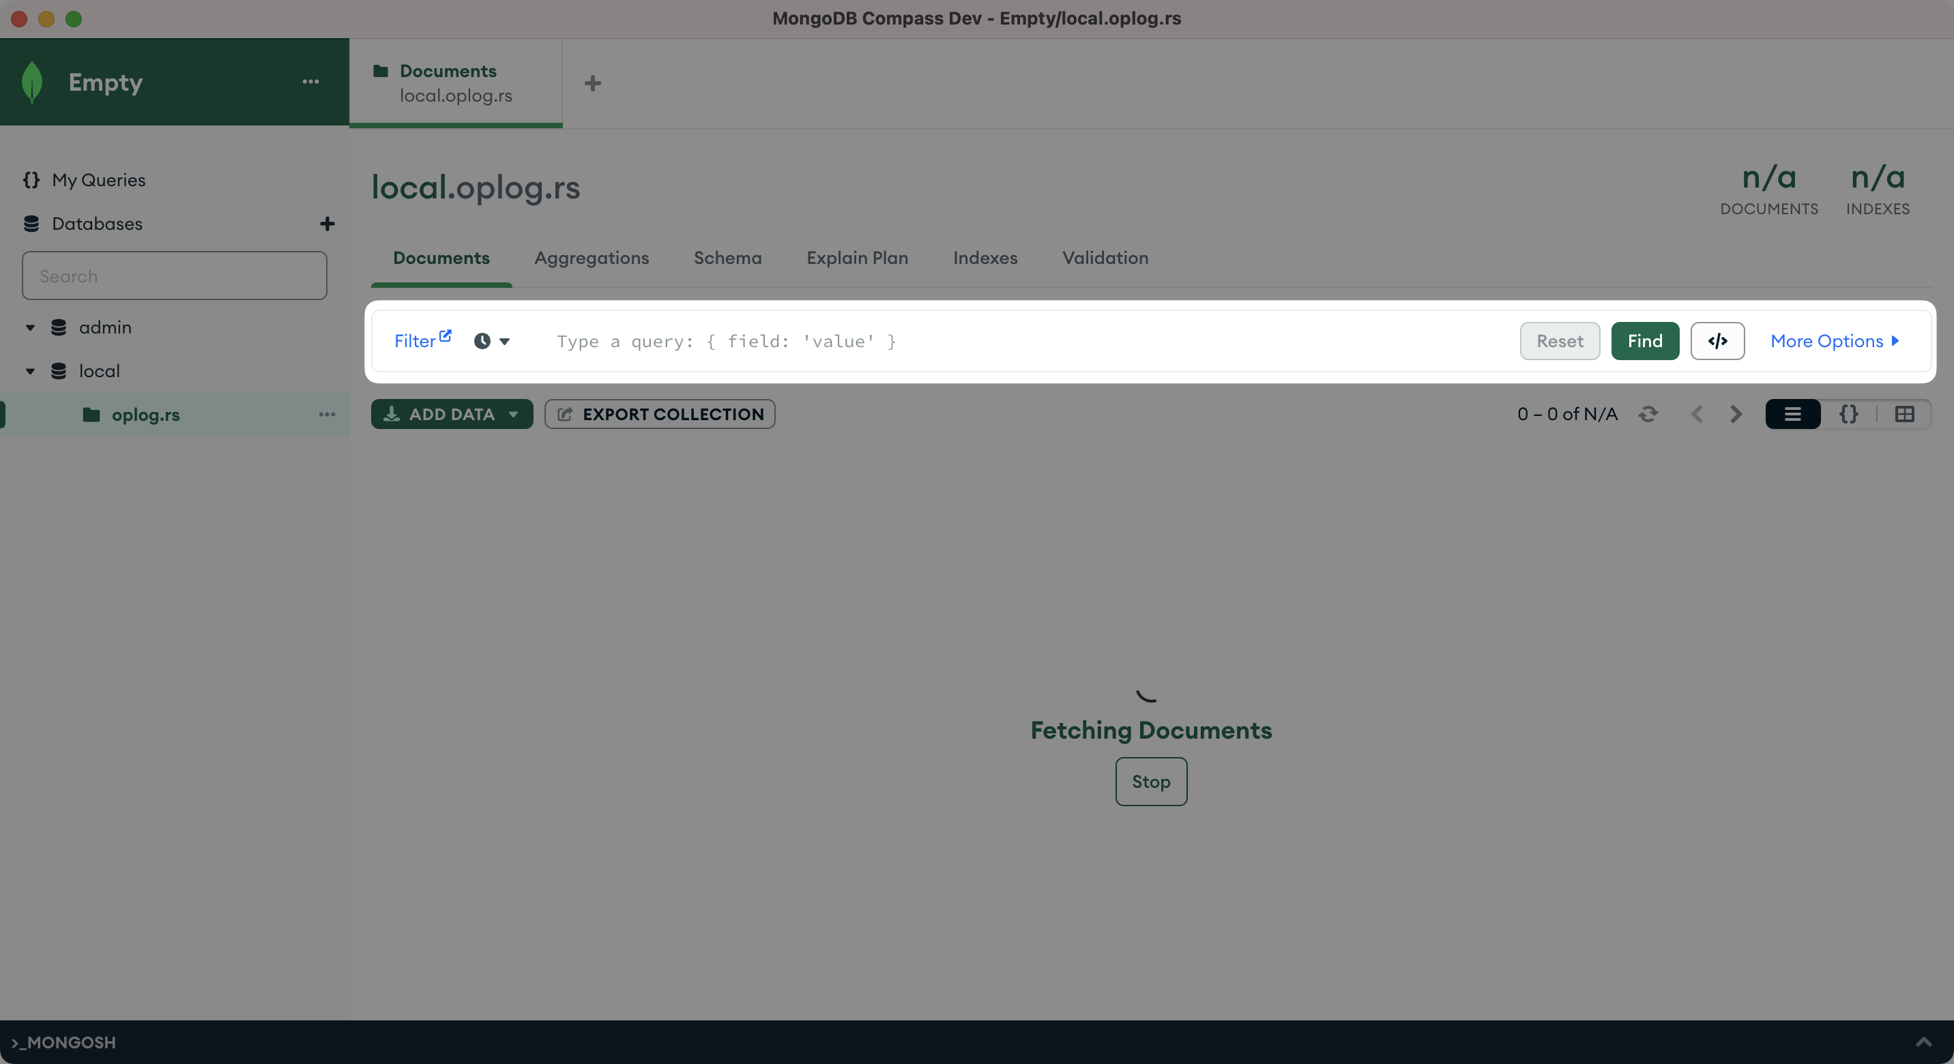
Task: Open the Aggregations tab
Action: [x=591, y=258]
